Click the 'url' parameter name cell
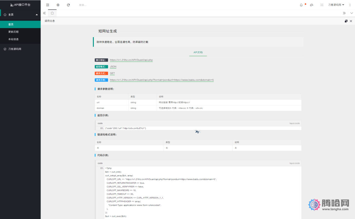The width and height of the screenshot is (355, 219). click(x=112, y=102)
